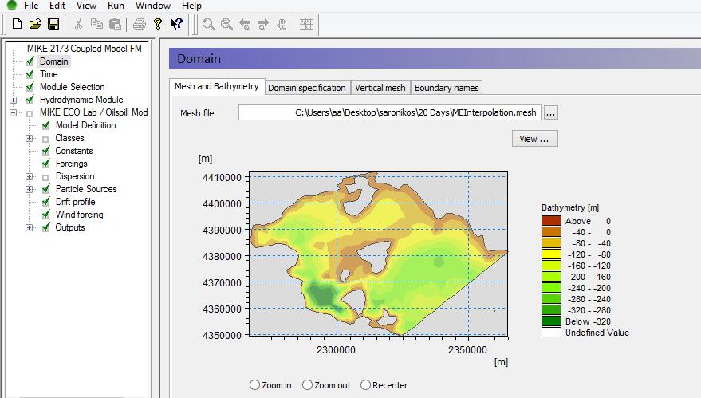The width and height of the screenshot is (701, 398).
Task: Click Constants checkmark icon
Action: click(x=45, y=151)
